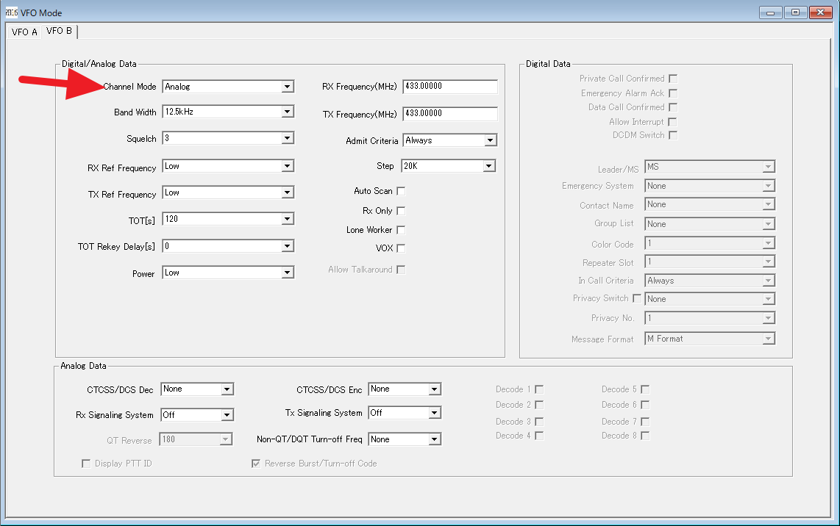840x526 pixels.
Task: Open the Non-QT/DQT Turn-off Freq dropdown
Action: click(x=434, y=439)
